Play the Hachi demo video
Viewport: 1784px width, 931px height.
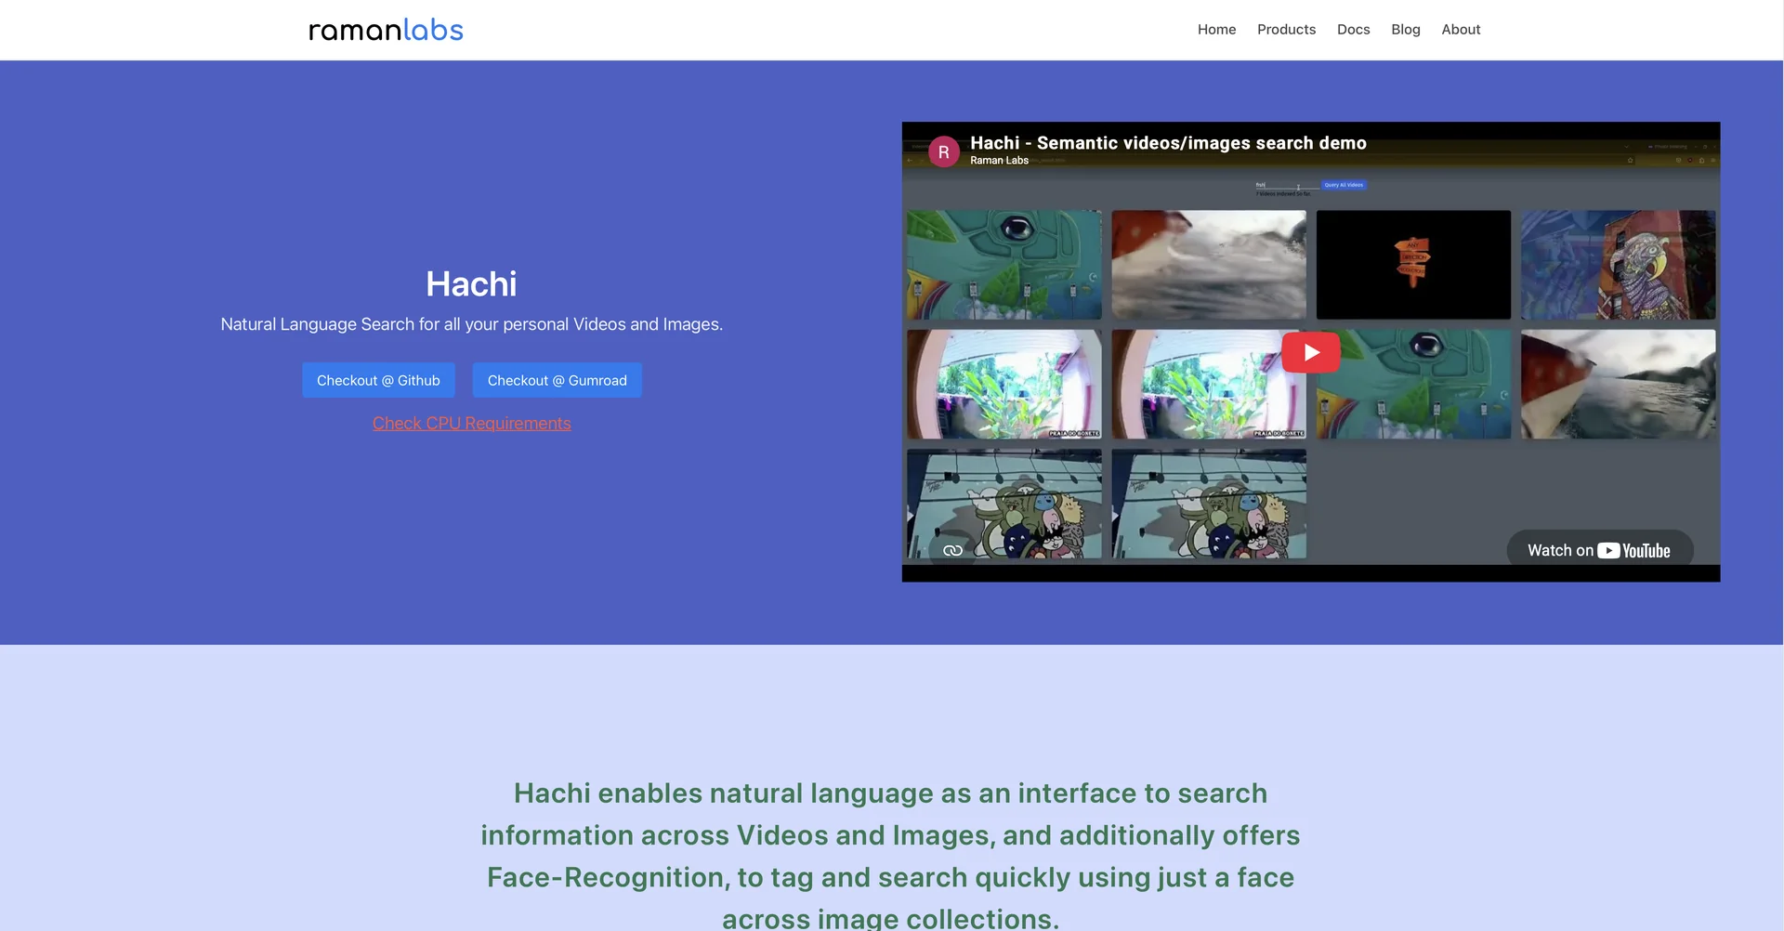[1310, 352]
